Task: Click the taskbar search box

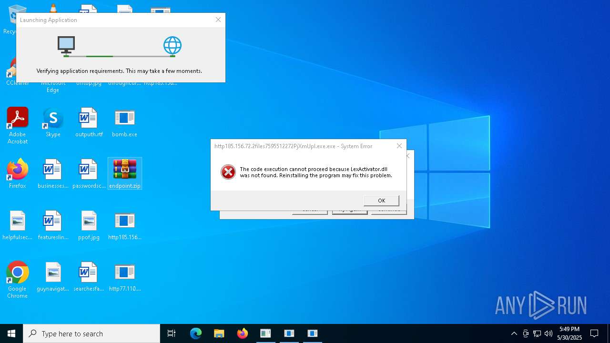Action: pyautogui.click(x=91, y=333)
